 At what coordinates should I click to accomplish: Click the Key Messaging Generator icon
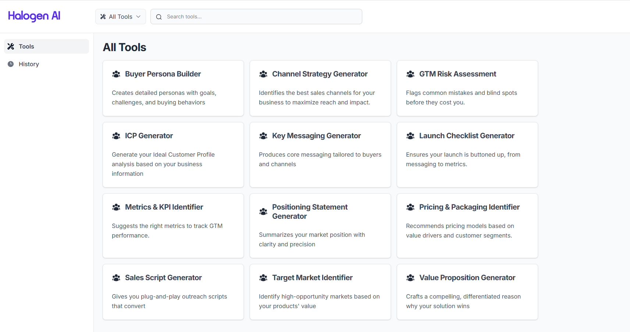[x=263, y=136]
